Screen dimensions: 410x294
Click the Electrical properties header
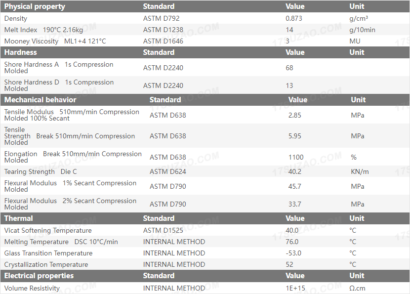point(39,276)
